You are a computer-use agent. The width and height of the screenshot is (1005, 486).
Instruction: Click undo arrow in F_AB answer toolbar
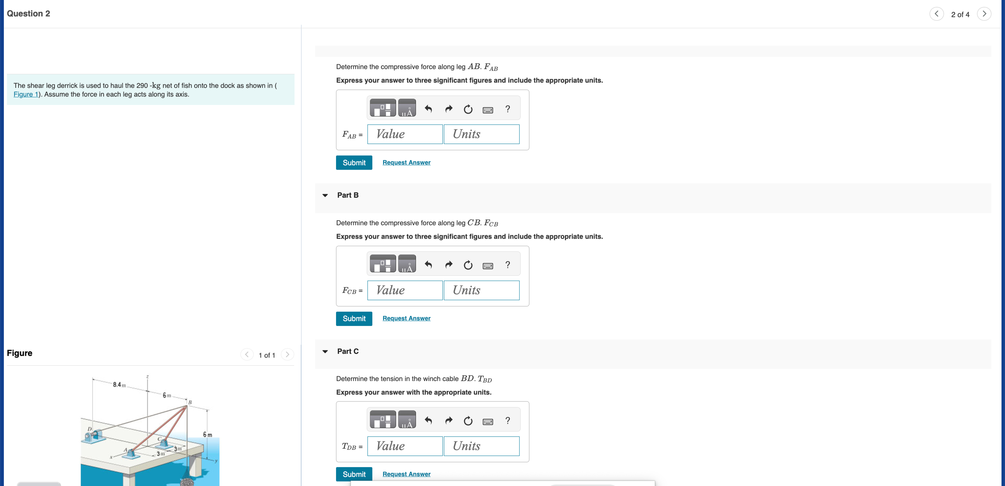pos(428,109)
